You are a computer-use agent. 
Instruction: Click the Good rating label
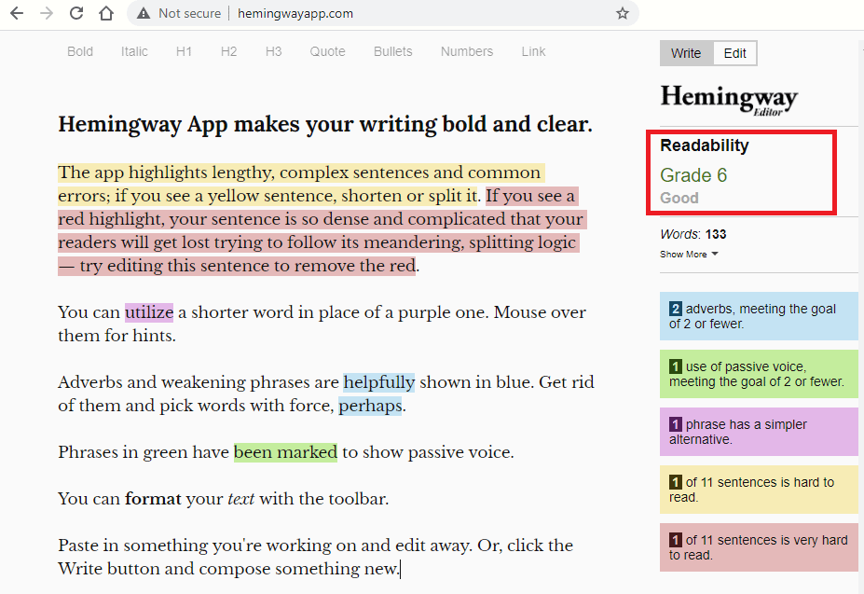pyautogui.click(x=679, y=198)
